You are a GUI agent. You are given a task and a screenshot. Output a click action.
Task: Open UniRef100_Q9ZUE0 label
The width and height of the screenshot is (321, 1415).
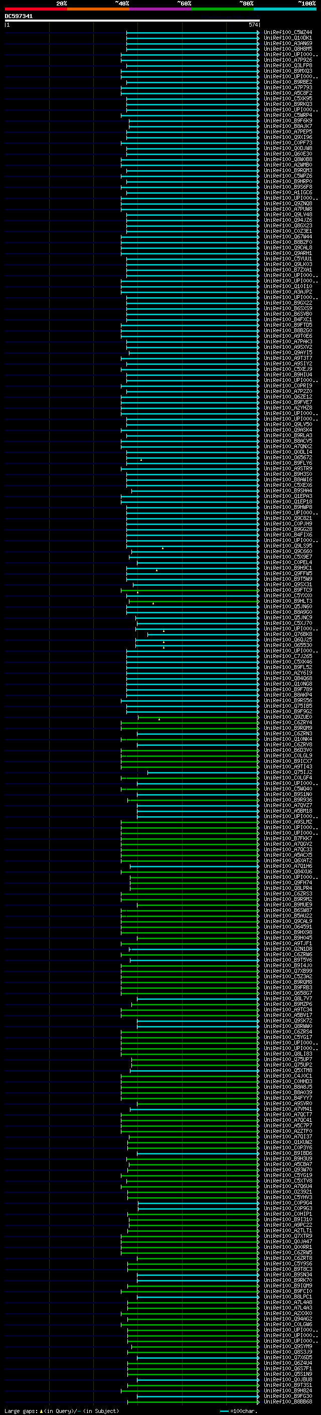[x=287, y=717]
